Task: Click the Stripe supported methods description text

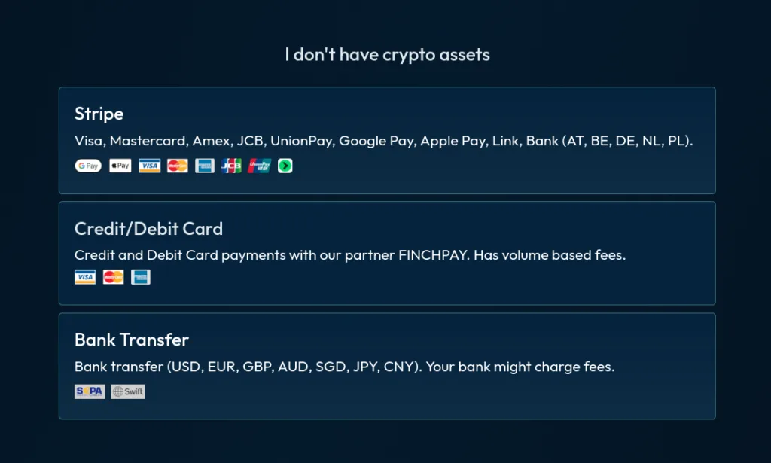Action: pyautogui.click(x=383, y=141)
